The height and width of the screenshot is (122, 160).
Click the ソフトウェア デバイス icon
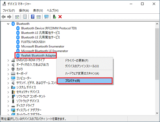[x=13, y=101]
